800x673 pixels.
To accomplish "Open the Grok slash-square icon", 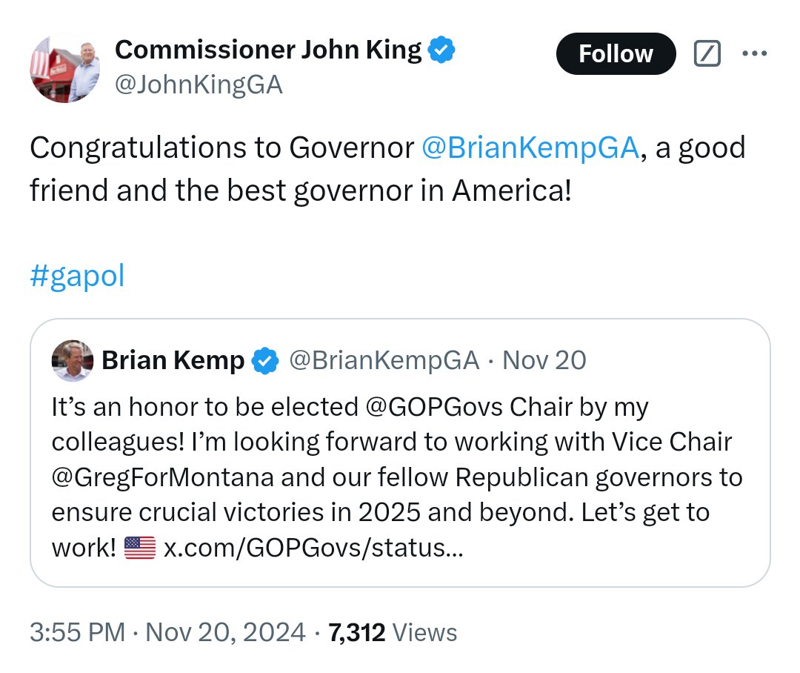I will pyautogui.click(x=707, y=53).
